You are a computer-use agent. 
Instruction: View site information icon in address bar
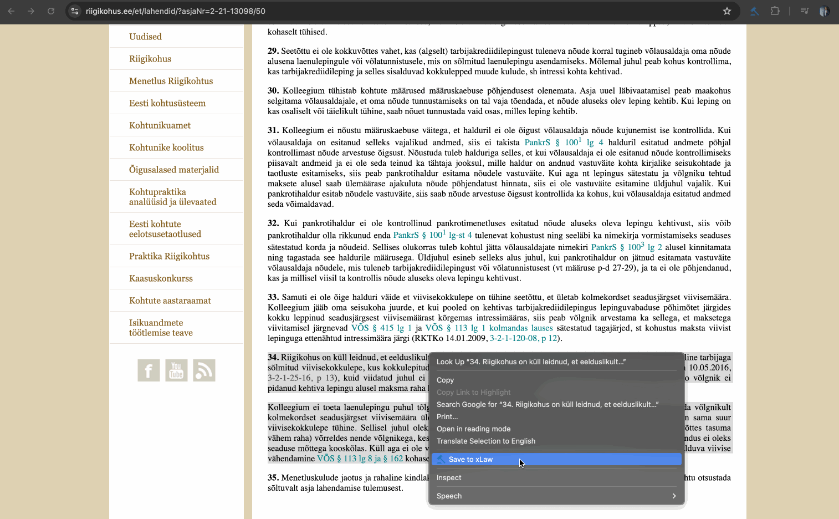(75, 11)
